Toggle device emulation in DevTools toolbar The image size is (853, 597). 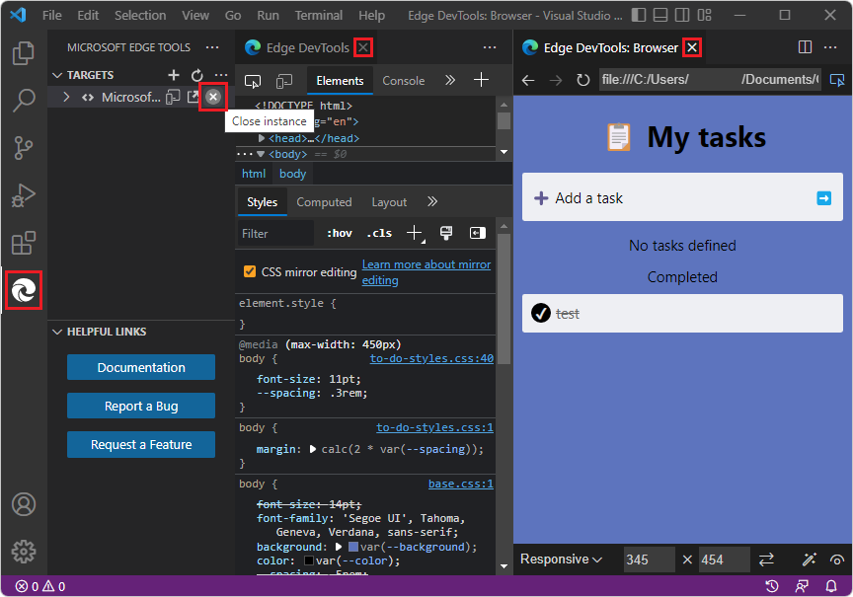click(x=285, y=82)
